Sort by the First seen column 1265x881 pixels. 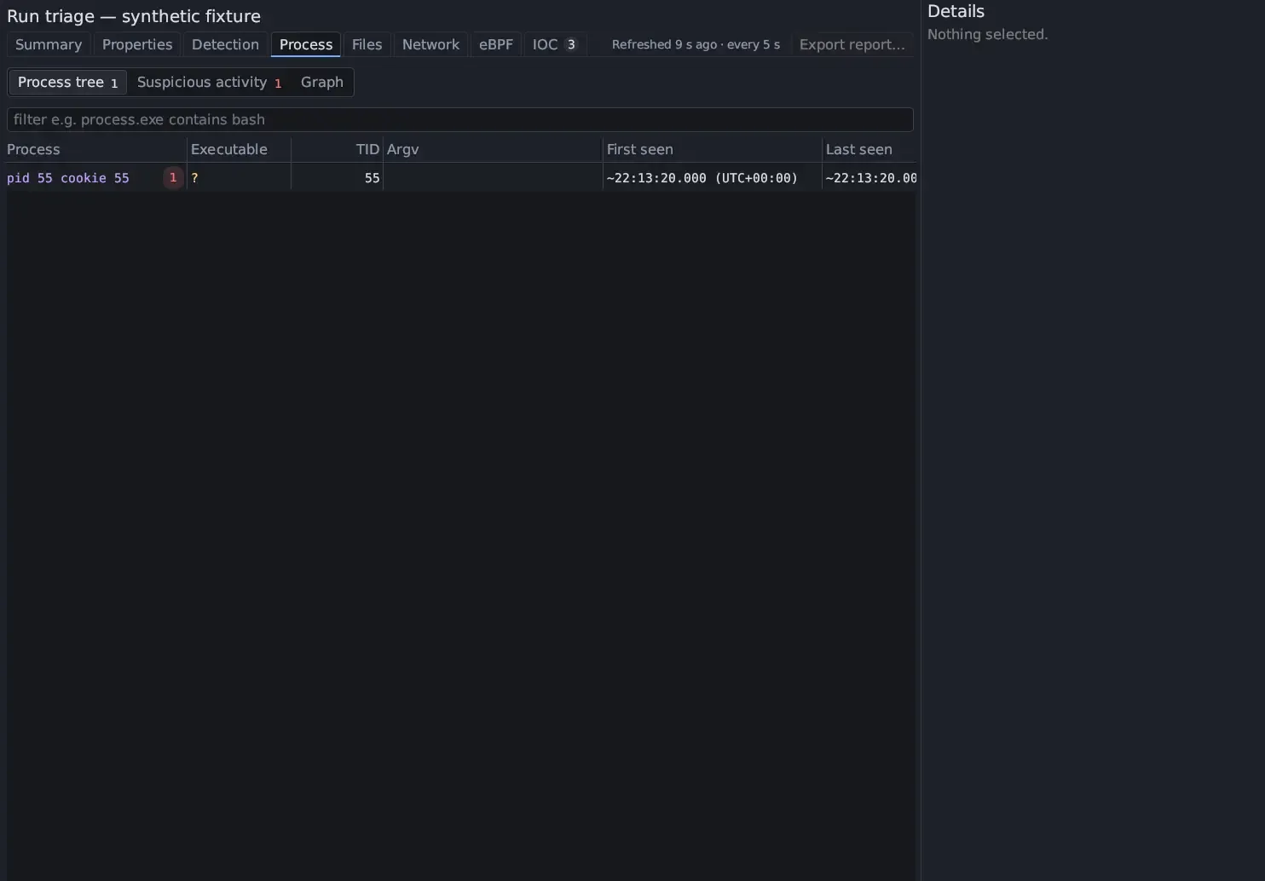coord(639,150)
